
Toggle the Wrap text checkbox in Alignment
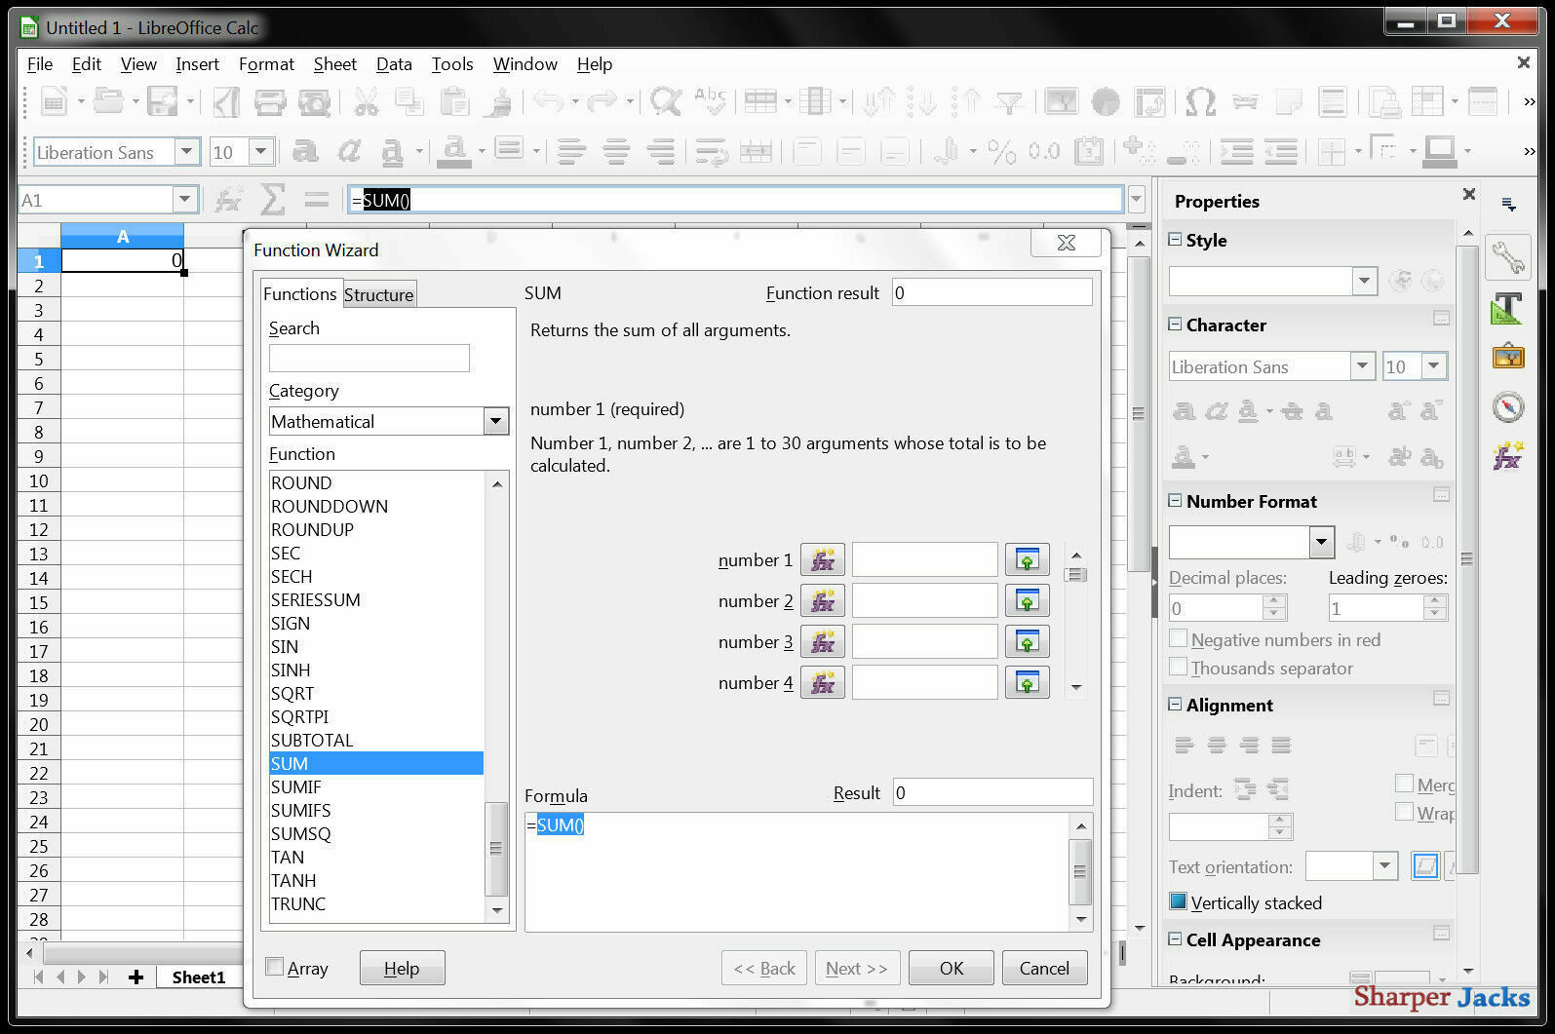(x=1405, y=811)
